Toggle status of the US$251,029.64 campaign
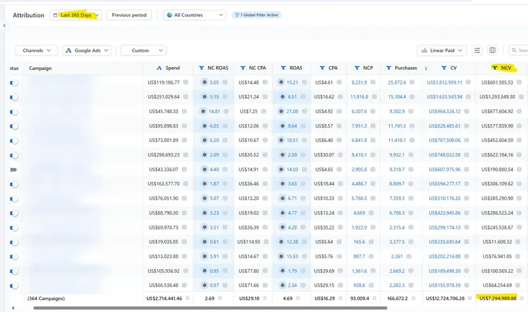 click(14, 97)
